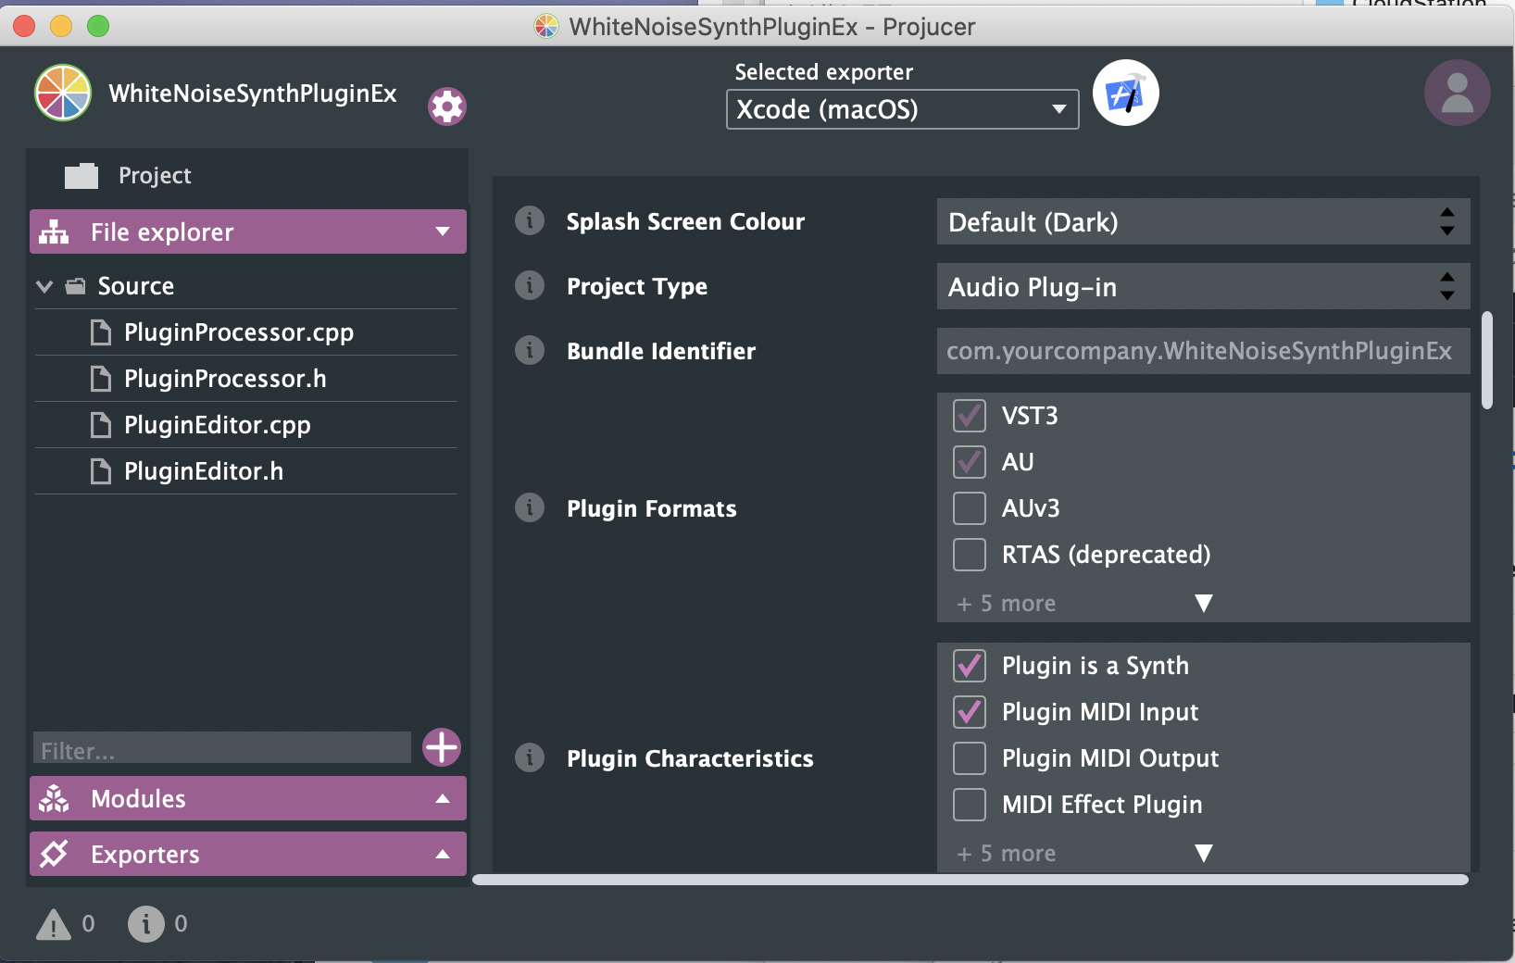Click the info indicator in the status bar
The image size is (1515, 963).
click(145, 923)
